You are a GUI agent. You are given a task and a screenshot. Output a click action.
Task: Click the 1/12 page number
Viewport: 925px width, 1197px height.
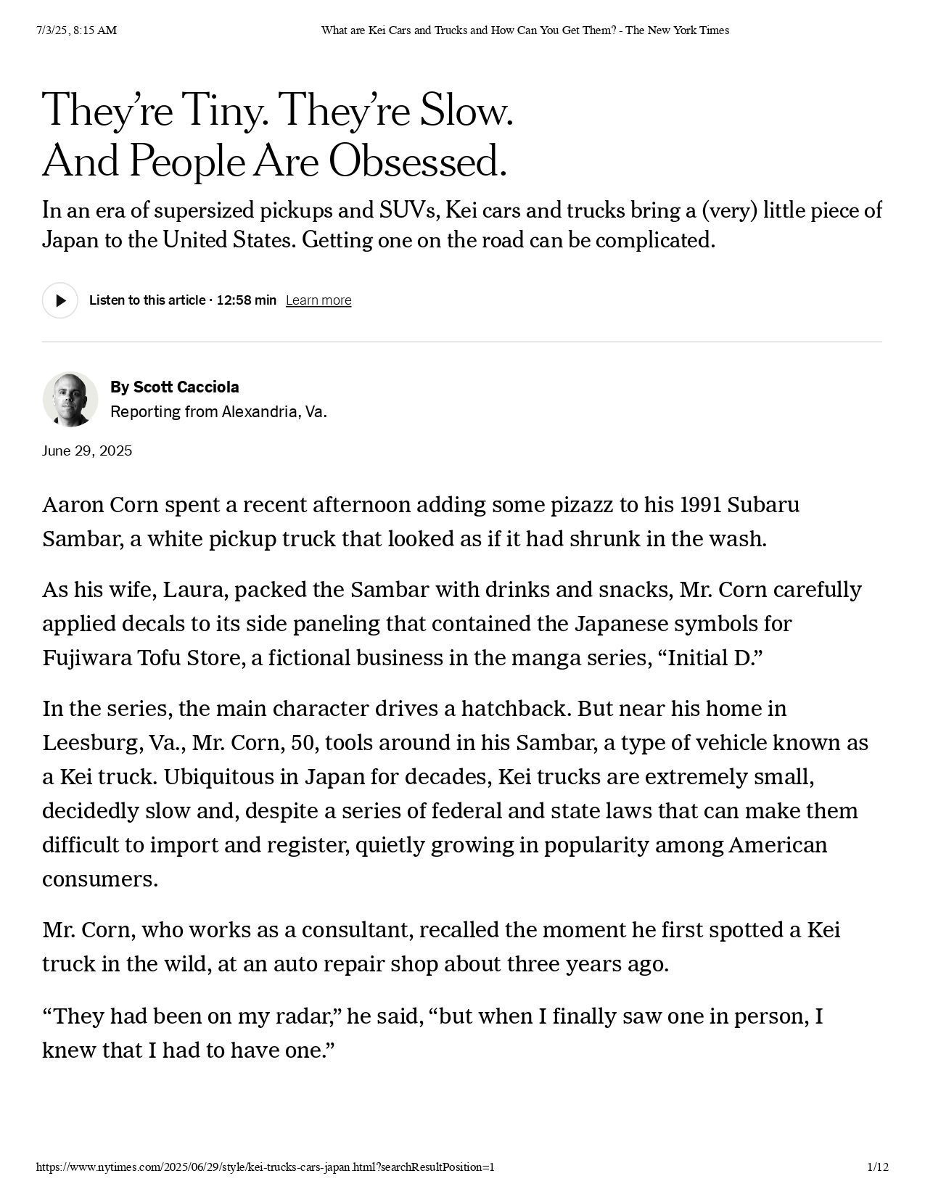(x=878, y=1167)
